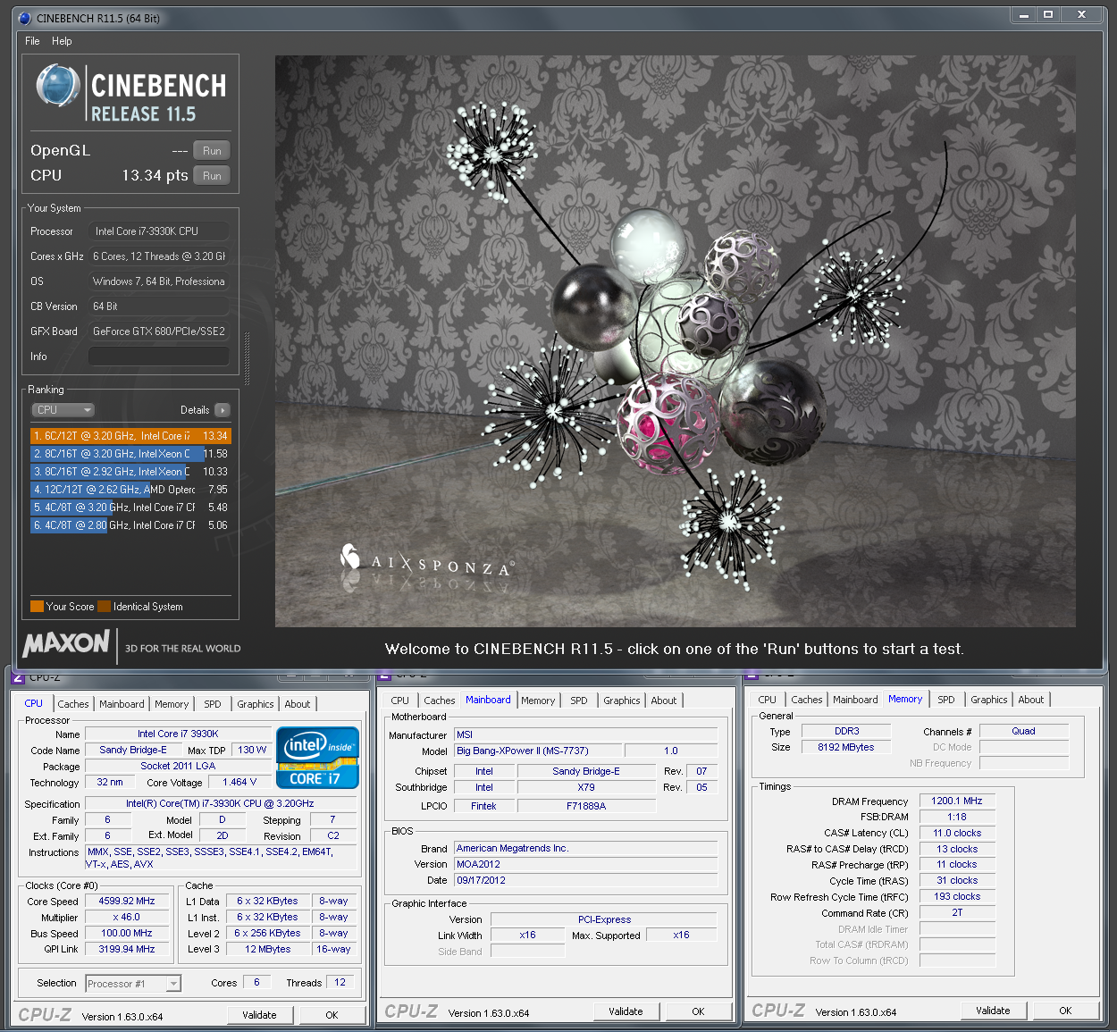Select Memory tab in middle CPU-Z window
This screenshot has height=1032, width=1117.
[538, 701]
